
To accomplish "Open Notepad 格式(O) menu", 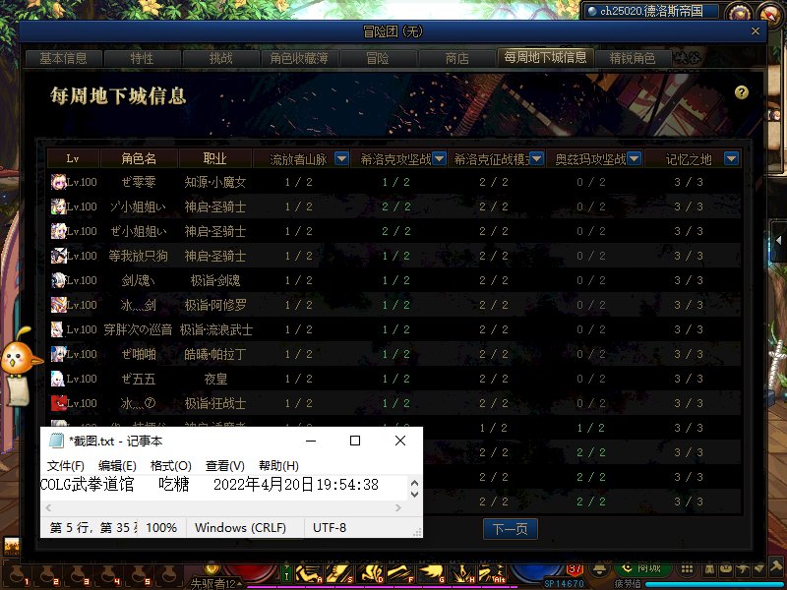I will (x=170, y=465).
